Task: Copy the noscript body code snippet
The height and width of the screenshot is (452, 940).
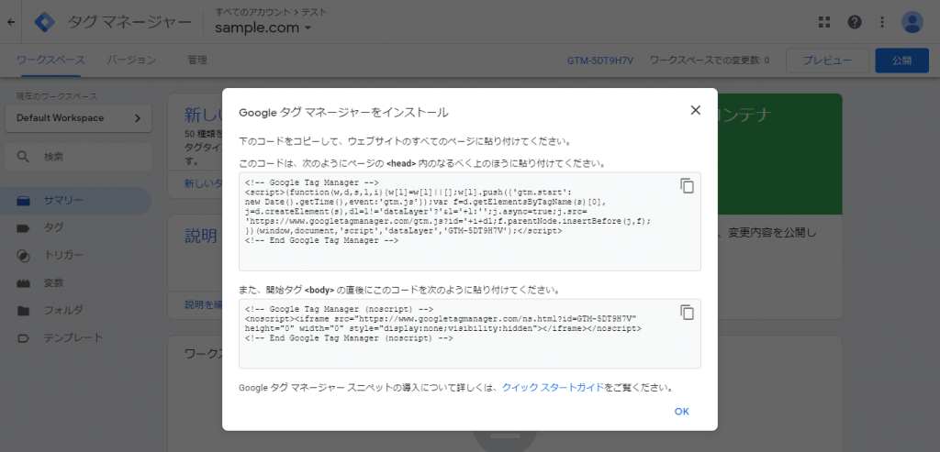Action: coord(687,313)
